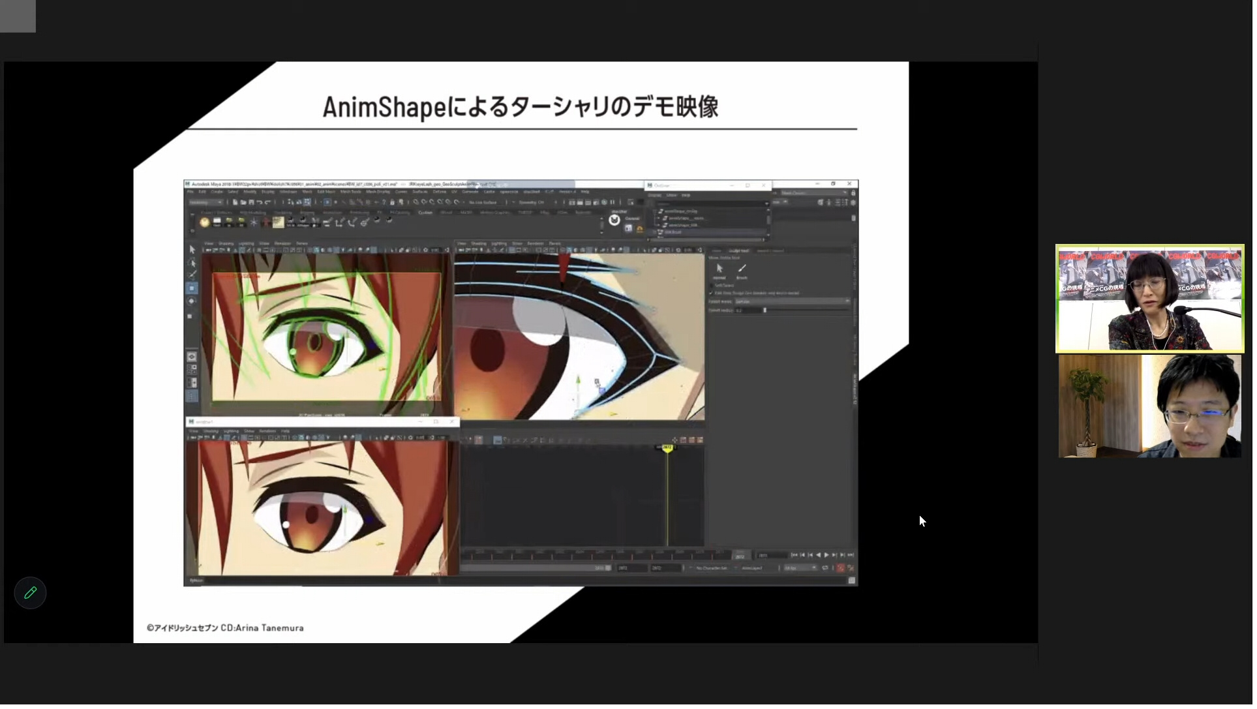Open Maya's File menu
1257x709 pixels.
point(190,192)
